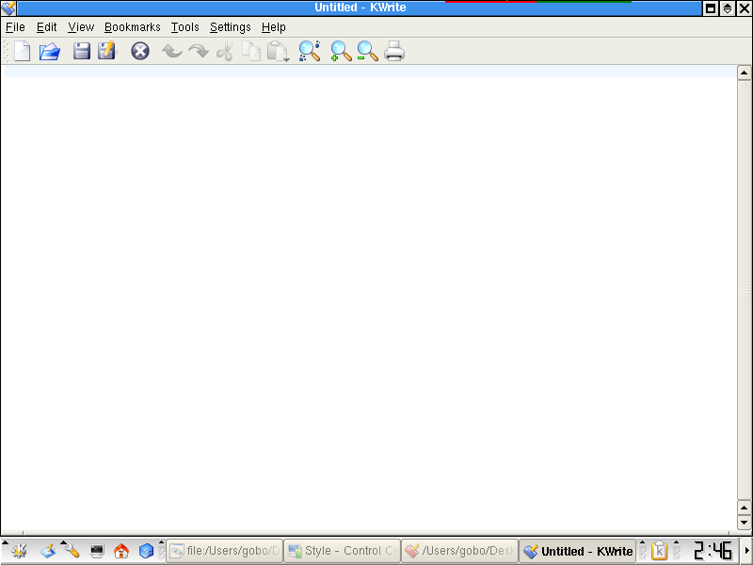Screen dimensions: 753x565
Task: Open the Settings menu
Action: [231, 27]
